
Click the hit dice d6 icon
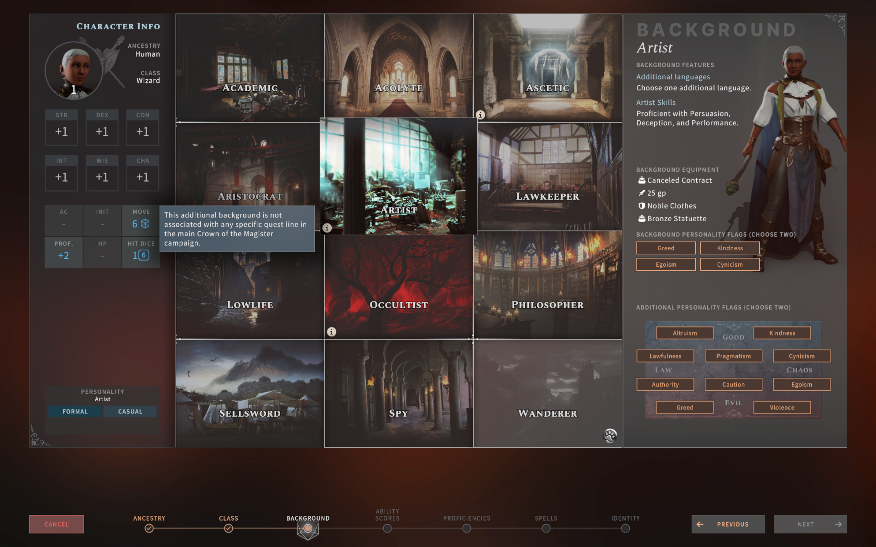144,255
